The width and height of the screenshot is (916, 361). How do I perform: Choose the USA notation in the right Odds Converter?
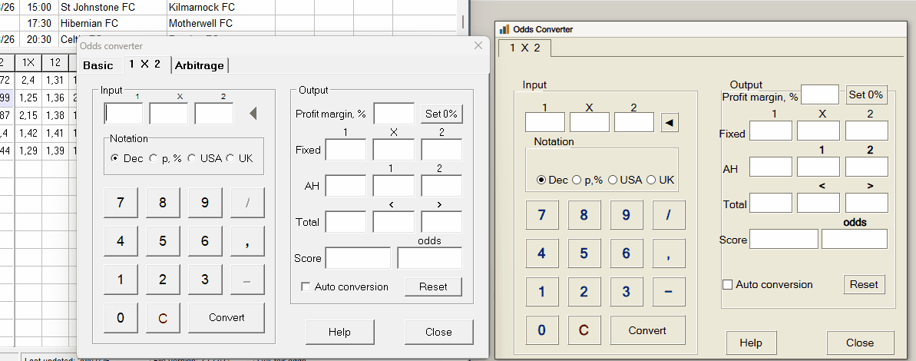[x=625, y=180]
